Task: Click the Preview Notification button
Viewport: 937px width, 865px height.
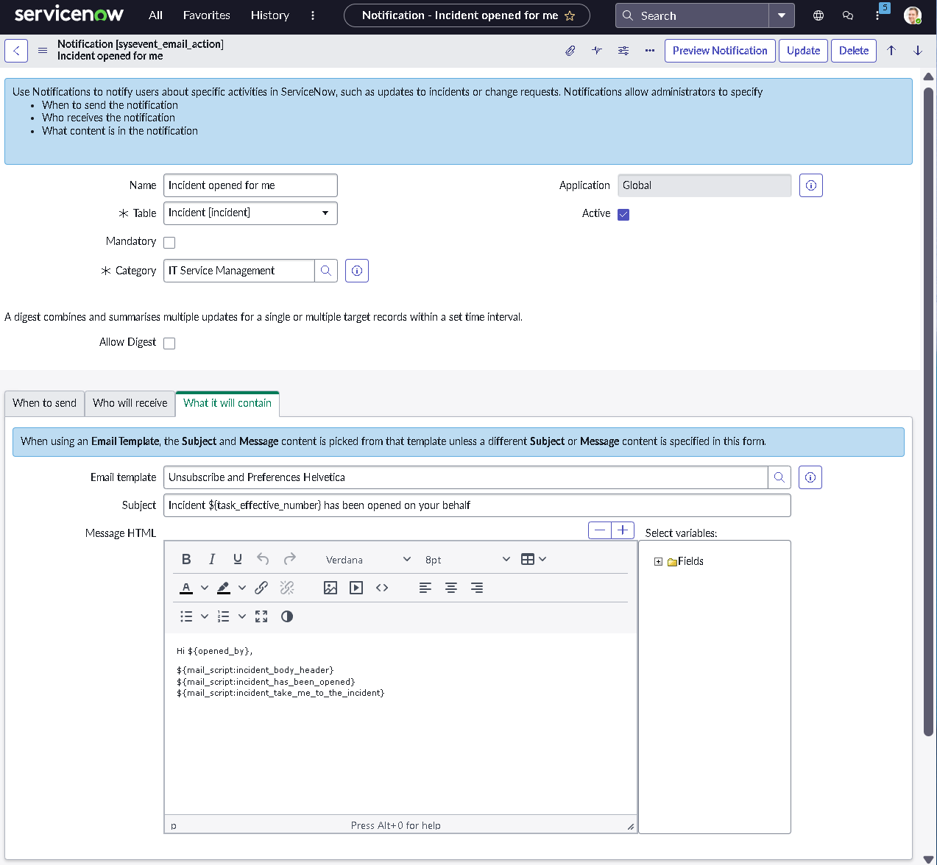Action: click(x=719, y=50)
